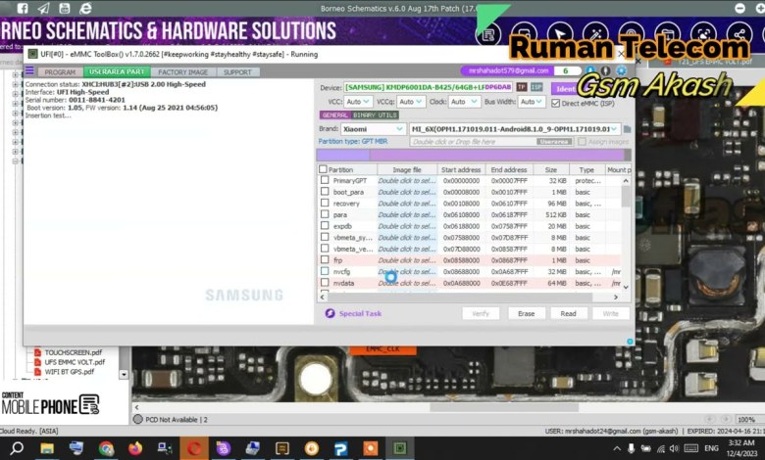Click the dark round info icon
Image resolution: width=765 pixels, height=460 pixels.
[x=605, y=71]
